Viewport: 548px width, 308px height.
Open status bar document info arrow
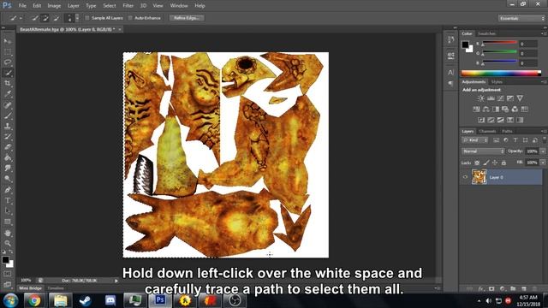pos(116,281)
